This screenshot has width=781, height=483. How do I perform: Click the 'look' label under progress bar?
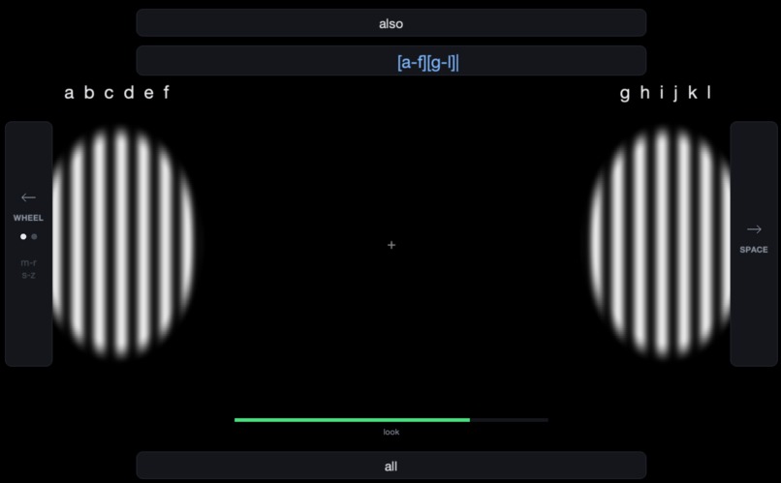391,432
